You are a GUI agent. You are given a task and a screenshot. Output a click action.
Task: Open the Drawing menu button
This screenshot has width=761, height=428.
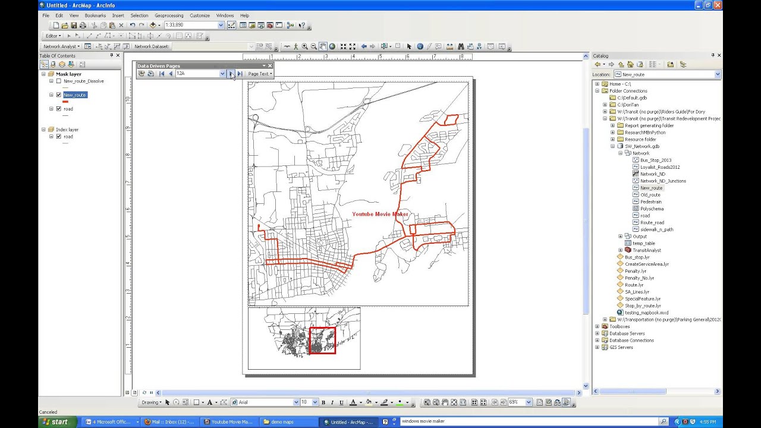[x=152, y=402]
